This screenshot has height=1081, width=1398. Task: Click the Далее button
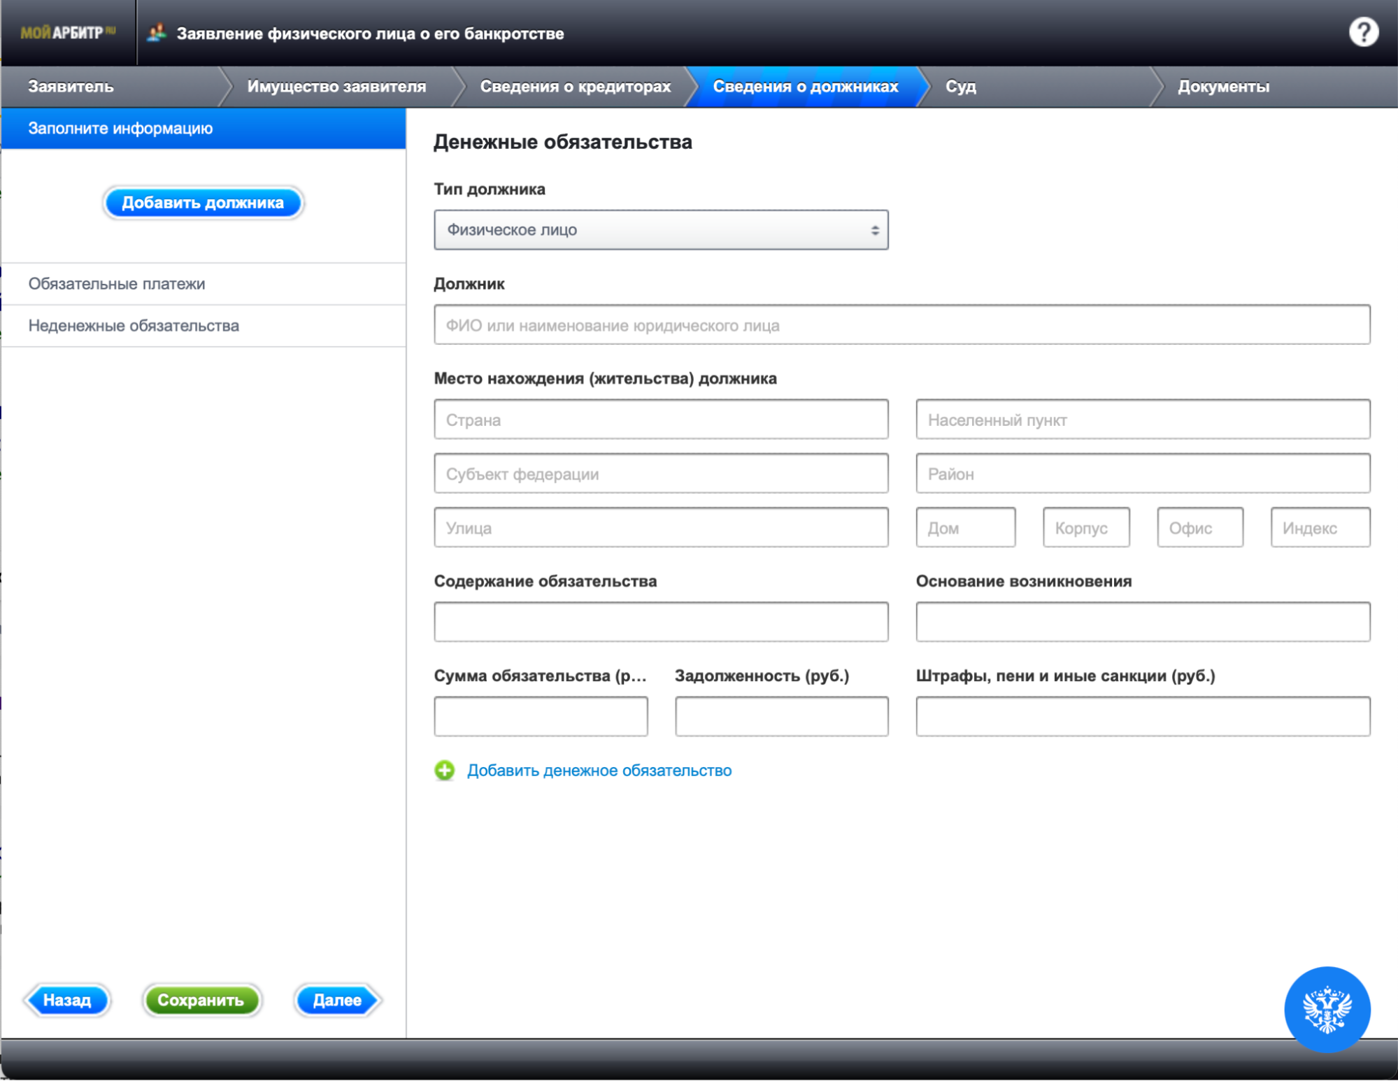337,1000
